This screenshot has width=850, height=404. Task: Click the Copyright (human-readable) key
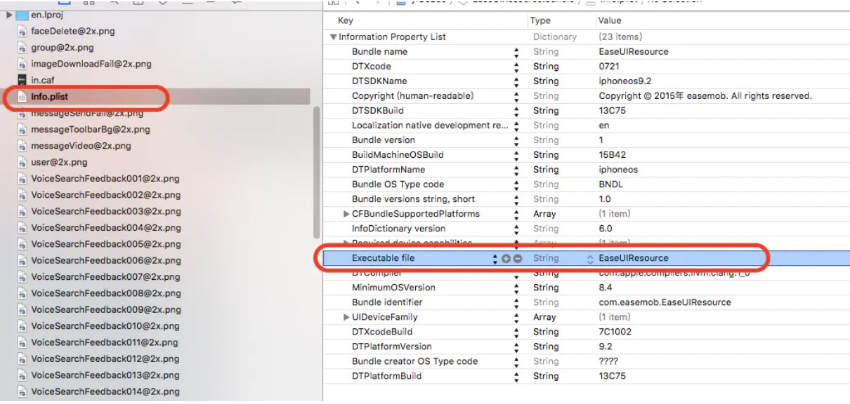(x=412, y=96)
